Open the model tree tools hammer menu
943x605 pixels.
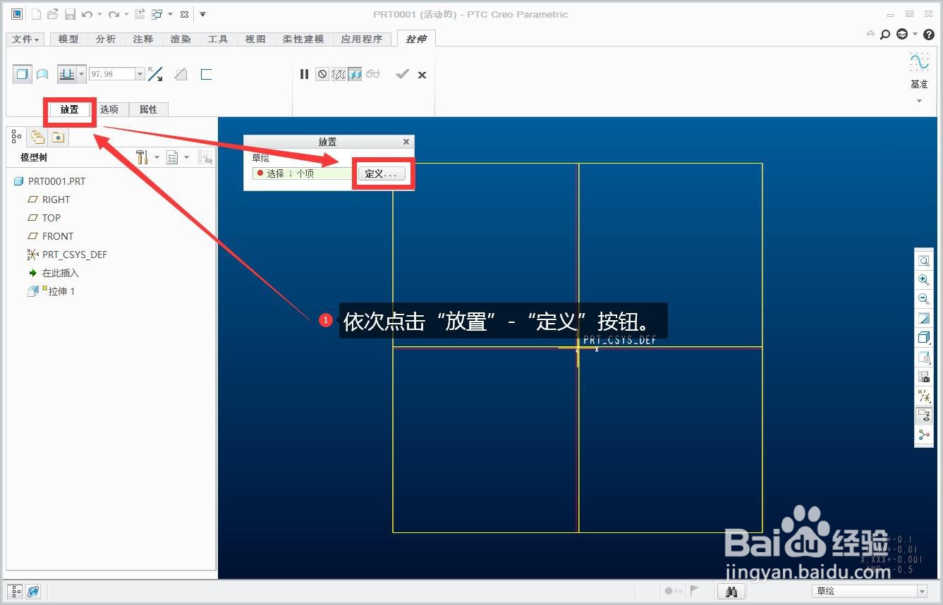141,157
